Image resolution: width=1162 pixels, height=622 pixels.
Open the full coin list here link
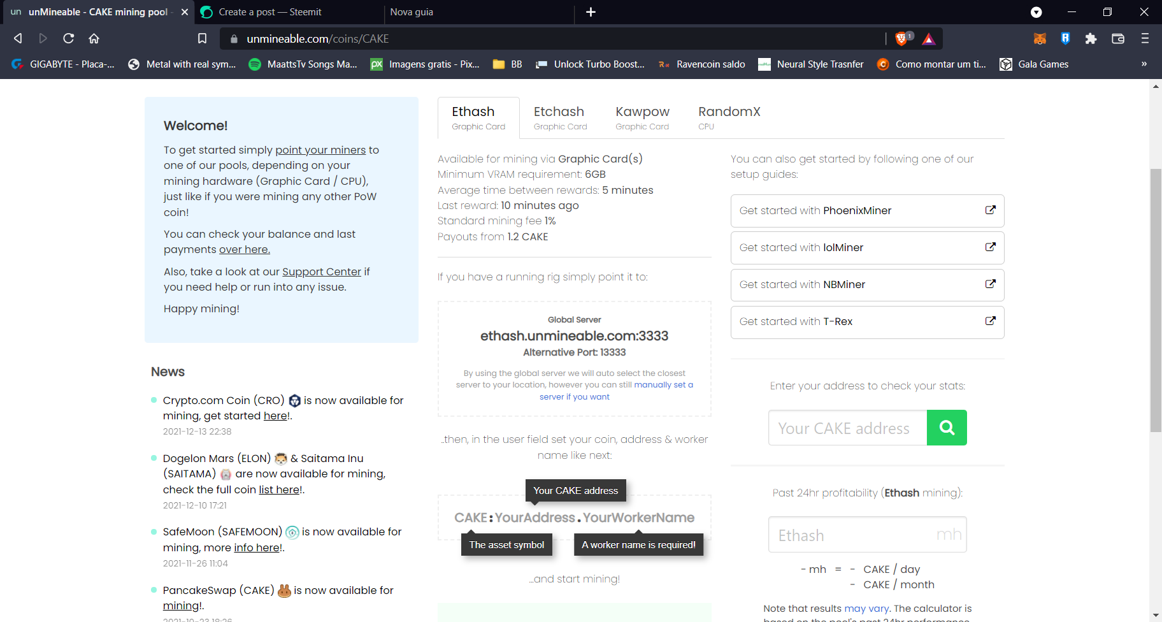click(279, 489)
